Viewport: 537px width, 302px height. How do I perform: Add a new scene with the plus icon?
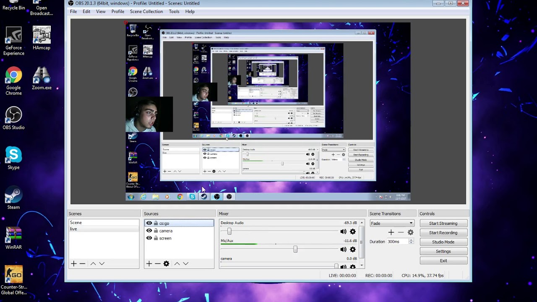pyautogui.click(x=74, y=263)
